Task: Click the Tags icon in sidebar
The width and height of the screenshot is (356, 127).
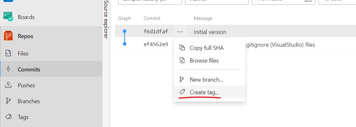Action: tap(8, 117)
